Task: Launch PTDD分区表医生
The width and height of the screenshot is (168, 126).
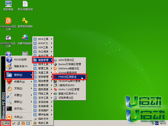Action: pos(69,77)
